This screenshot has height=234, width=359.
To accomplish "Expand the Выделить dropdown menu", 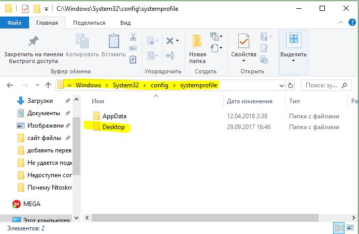I will click(x=293, y=53).
